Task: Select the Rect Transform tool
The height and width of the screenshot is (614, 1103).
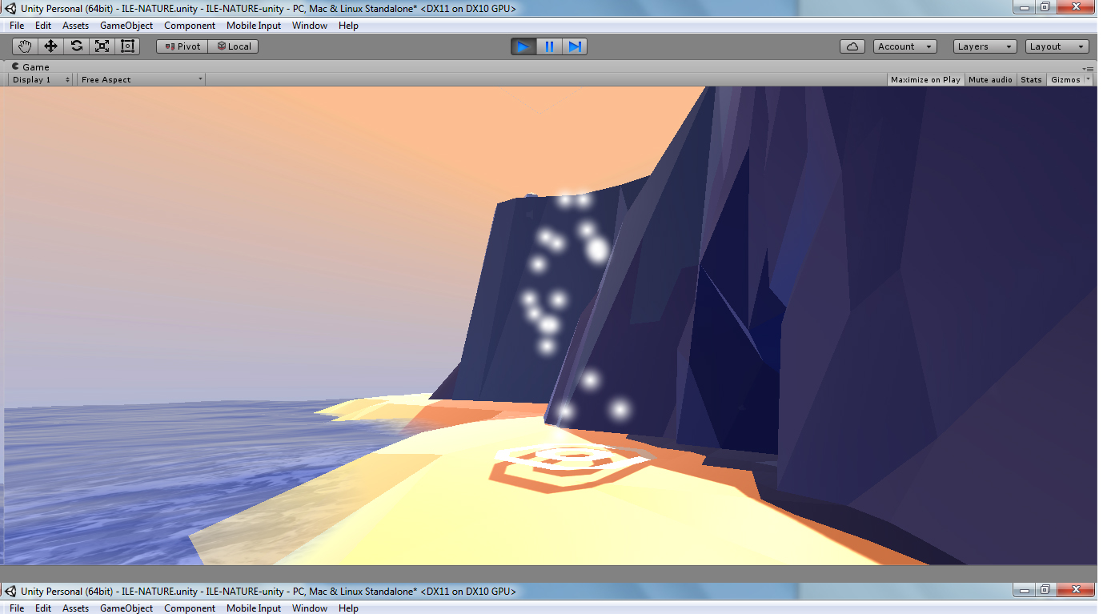Action: [x=127, y=46]
